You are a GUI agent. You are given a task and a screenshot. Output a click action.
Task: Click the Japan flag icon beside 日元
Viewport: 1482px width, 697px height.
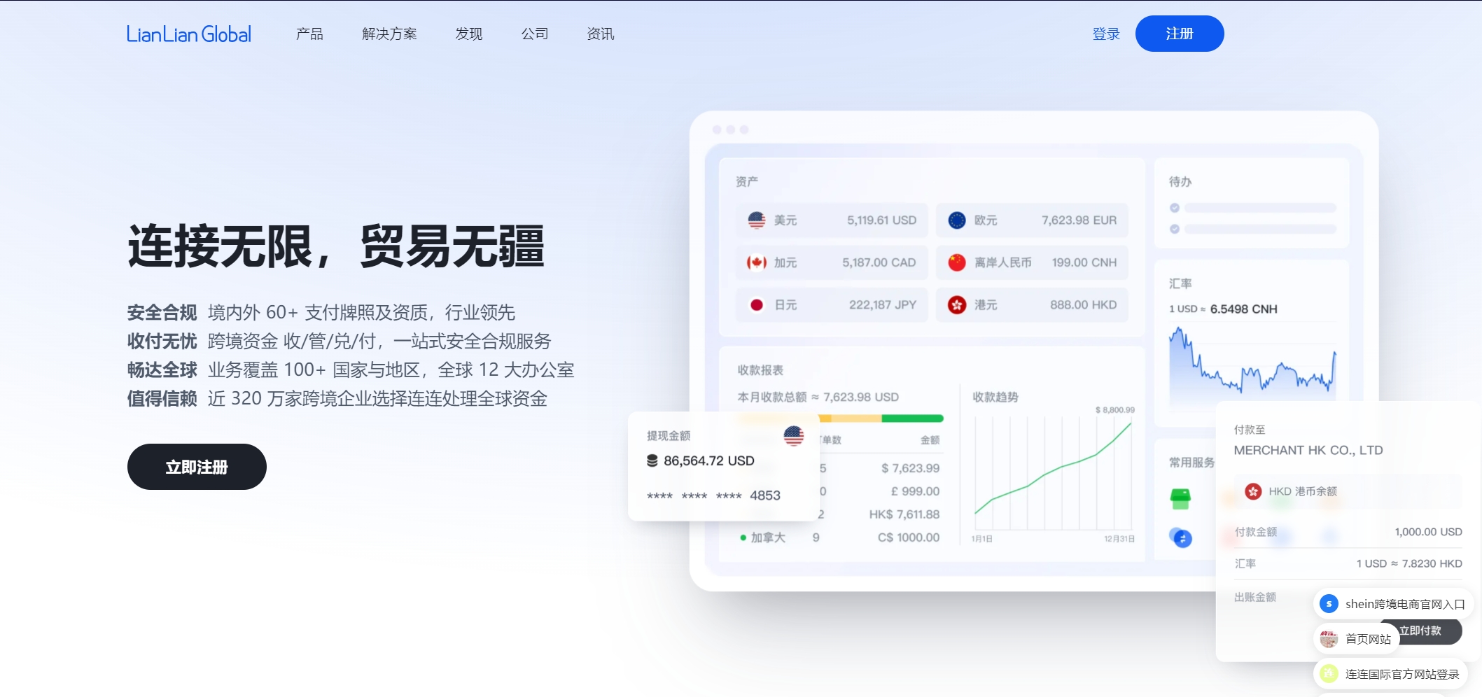(x=758, y=304)
